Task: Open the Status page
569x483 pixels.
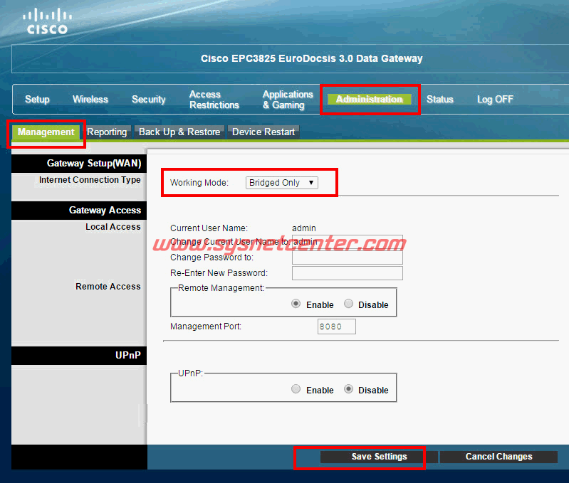Action: point(439,100)
